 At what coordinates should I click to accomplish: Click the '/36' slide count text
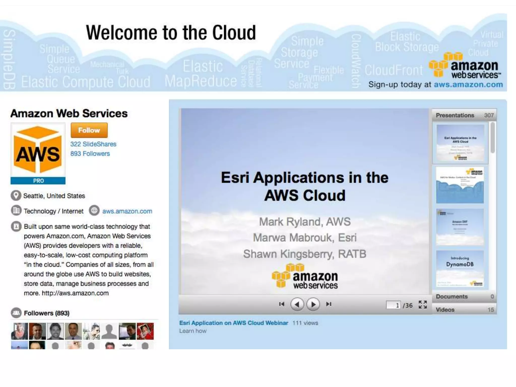point(408,305)
